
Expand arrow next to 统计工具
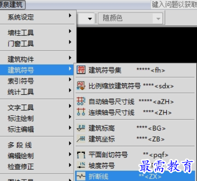point(70,90)
